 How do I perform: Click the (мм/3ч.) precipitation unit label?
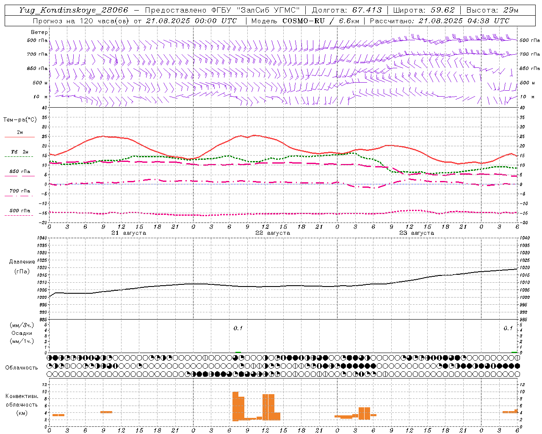click(x=22, y=325)
